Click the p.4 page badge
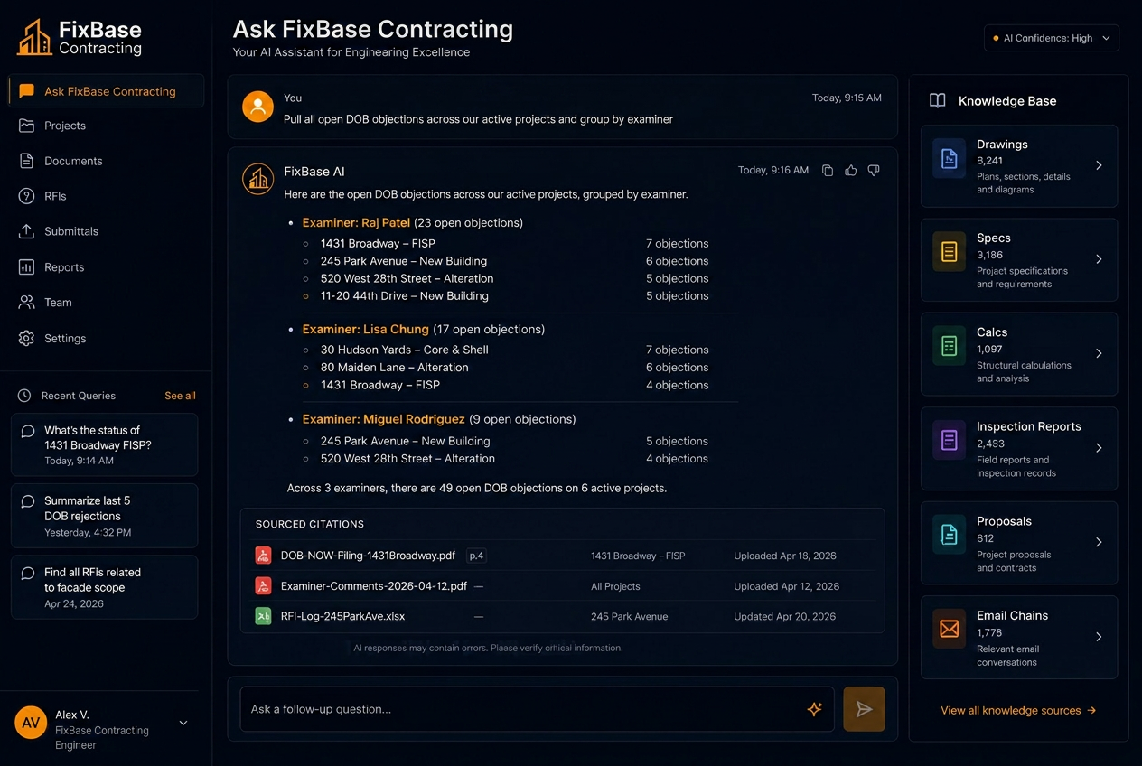Screen dimensions: 1142x766 476,556
